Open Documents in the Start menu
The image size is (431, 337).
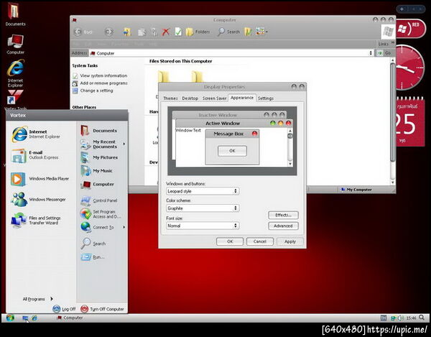click(99, 131)
